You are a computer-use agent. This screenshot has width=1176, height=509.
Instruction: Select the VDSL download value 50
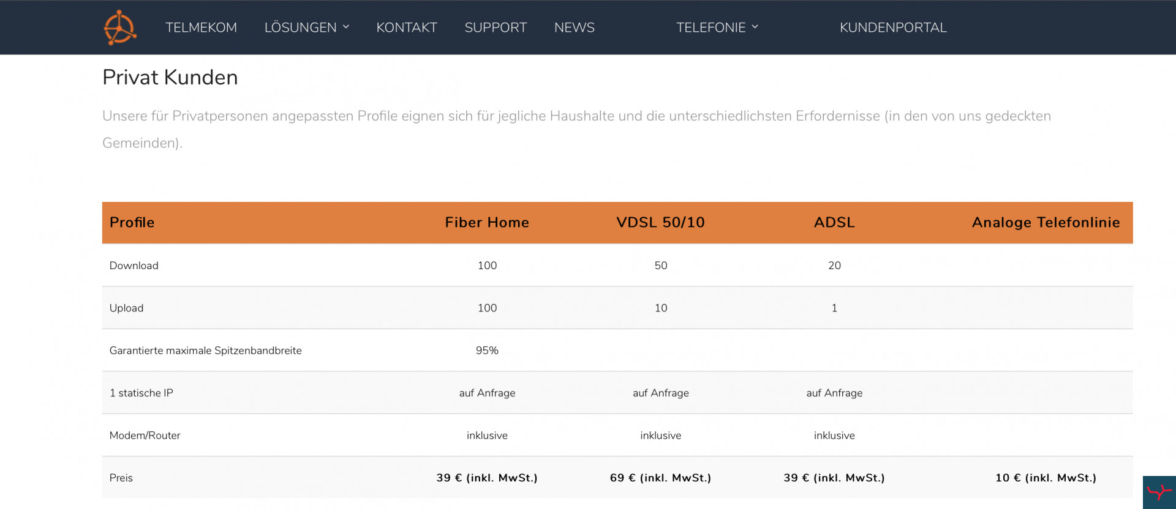661,266
